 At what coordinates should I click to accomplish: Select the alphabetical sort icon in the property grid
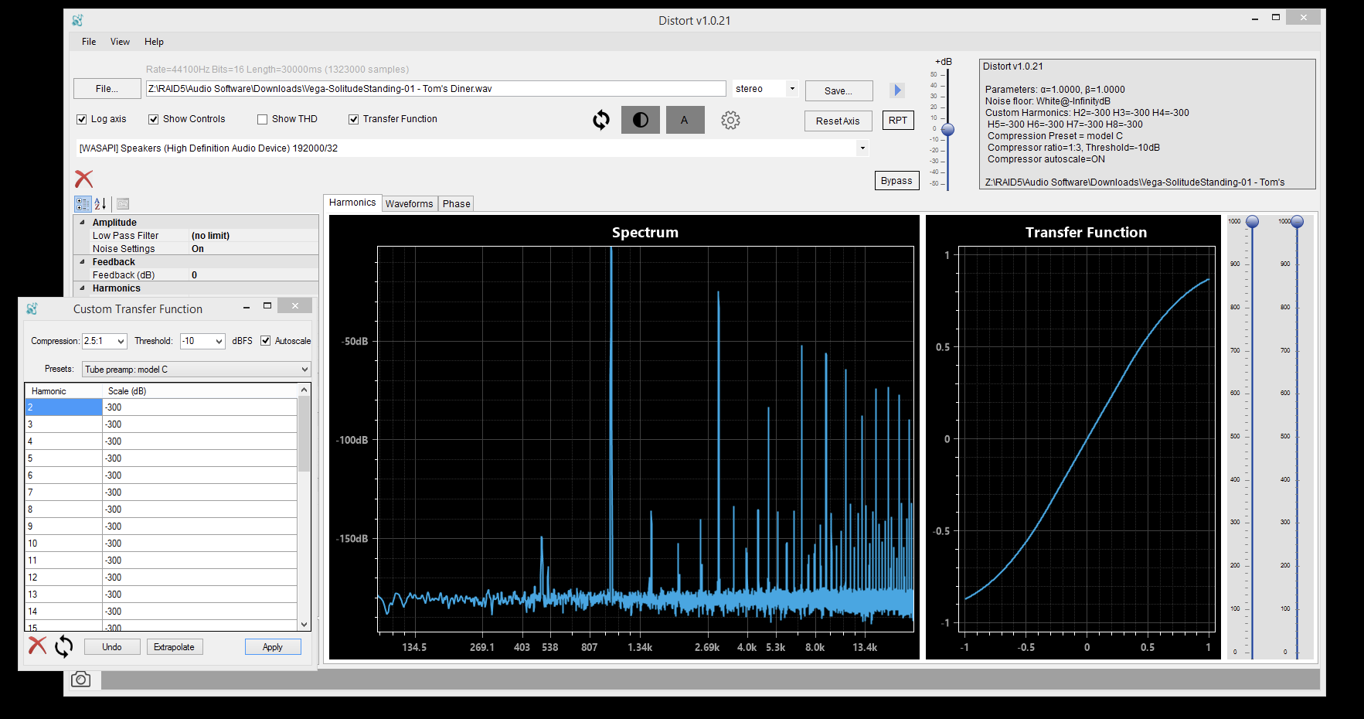click(x=100, y=204)
